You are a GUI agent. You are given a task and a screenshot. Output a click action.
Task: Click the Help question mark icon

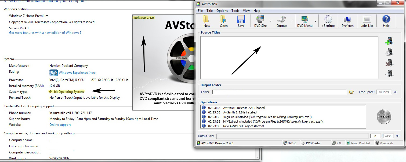tap(386, 19)
